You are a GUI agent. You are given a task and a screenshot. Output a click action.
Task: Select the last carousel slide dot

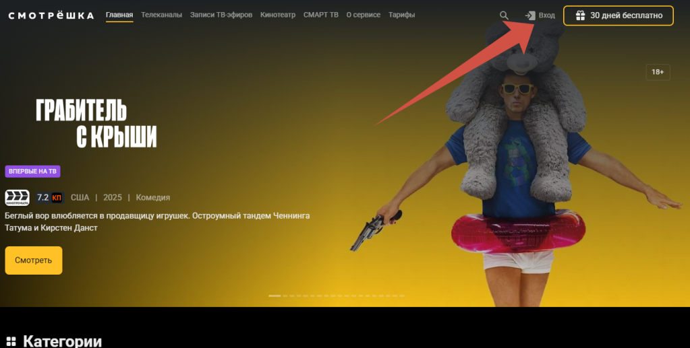pyautogui.click(x=402, y=295)
